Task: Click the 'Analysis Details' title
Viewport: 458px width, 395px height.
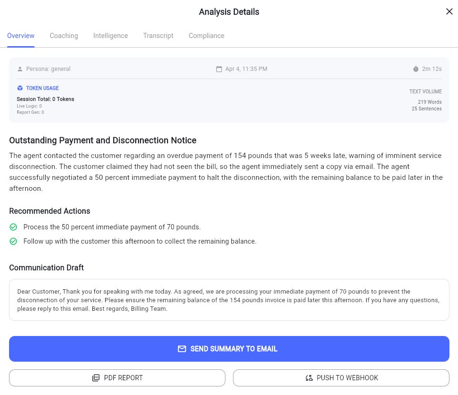Action: pos(229,12)
